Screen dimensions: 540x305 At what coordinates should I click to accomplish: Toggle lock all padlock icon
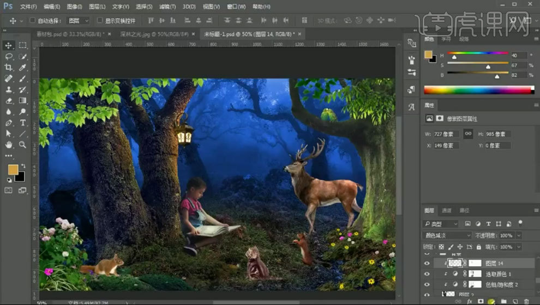point(479,247)
